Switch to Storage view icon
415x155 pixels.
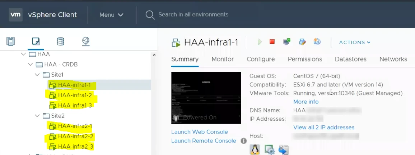(x=61, y=41)
